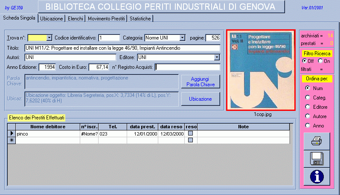The height and width of the screenshot is (195, 340).
Task: Click the printer icon button
Action: 317,141
